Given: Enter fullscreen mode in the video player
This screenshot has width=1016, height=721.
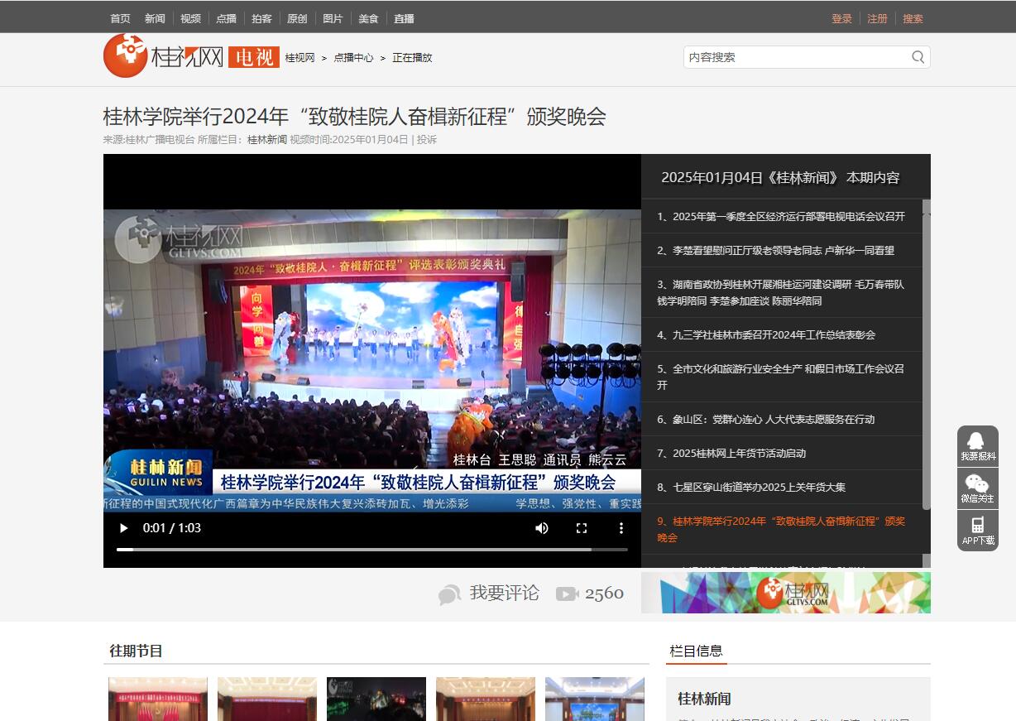Looking at the screenshot, I should click(x=582, y=528).
